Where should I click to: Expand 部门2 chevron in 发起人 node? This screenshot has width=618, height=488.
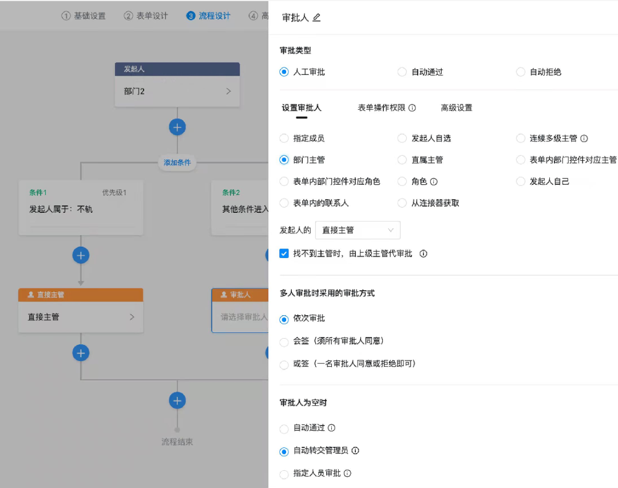(x=228, y=92)
